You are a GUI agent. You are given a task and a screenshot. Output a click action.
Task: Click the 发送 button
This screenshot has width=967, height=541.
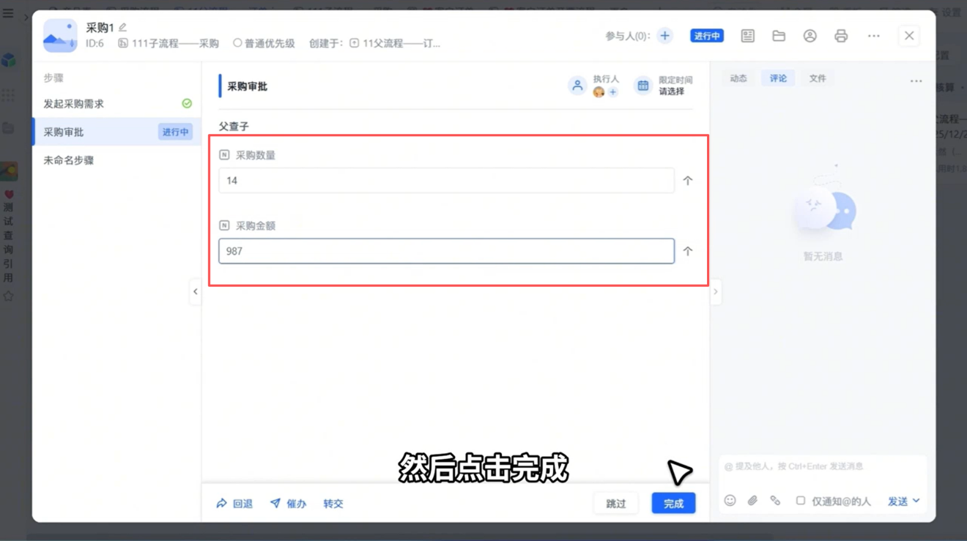click(x=898, y=501)
